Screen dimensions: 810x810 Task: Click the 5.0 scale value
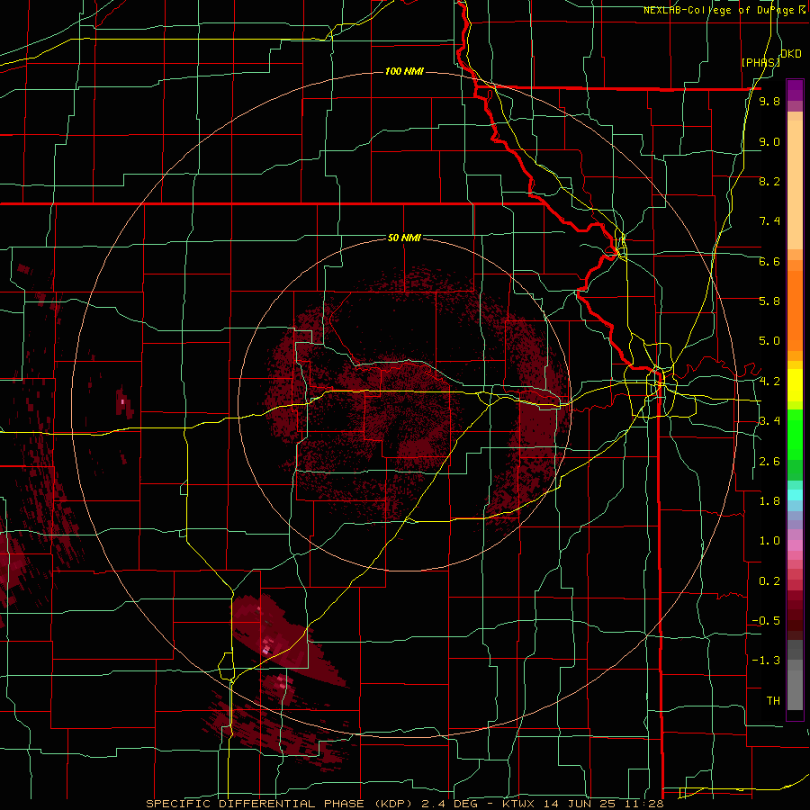tap(769, 341)
